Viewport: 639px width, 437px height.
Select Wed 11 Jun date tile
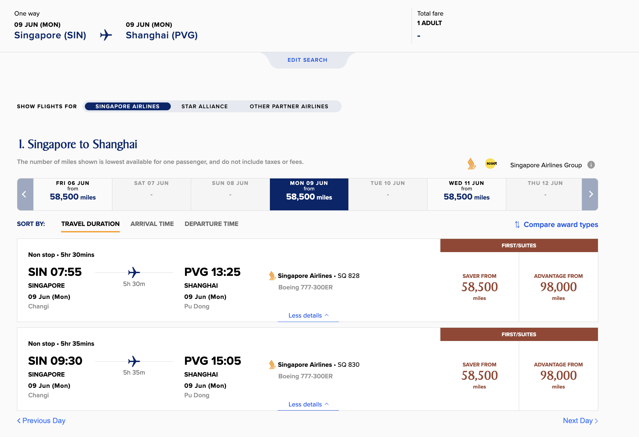click(x=467, y=194)
